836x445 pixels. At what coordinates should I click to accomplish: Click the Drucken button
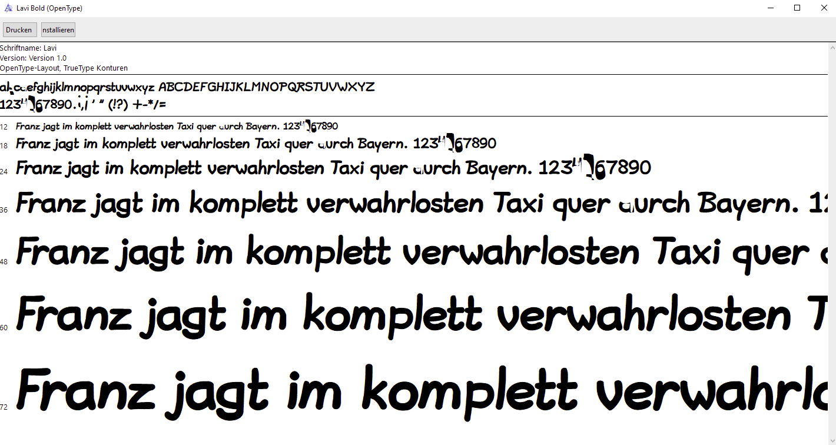click(19, 30)
